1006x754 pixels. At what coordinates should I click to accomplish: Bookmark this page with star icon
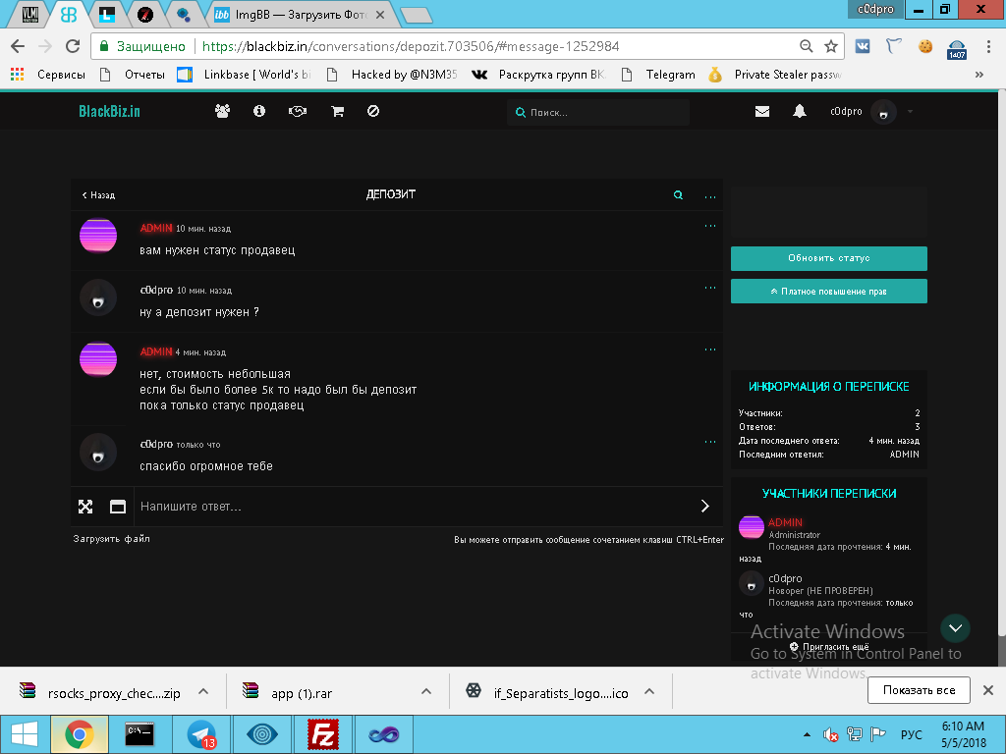pos(831,46)
